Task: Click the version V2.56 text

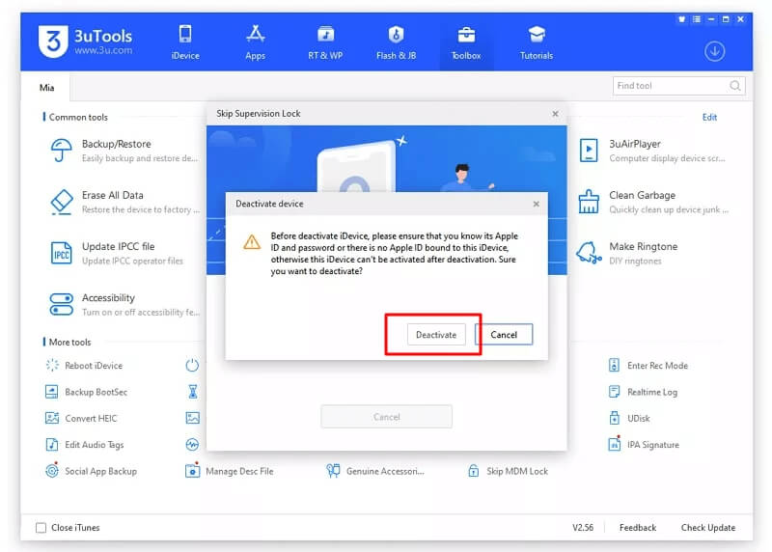Action: point(583,527)
